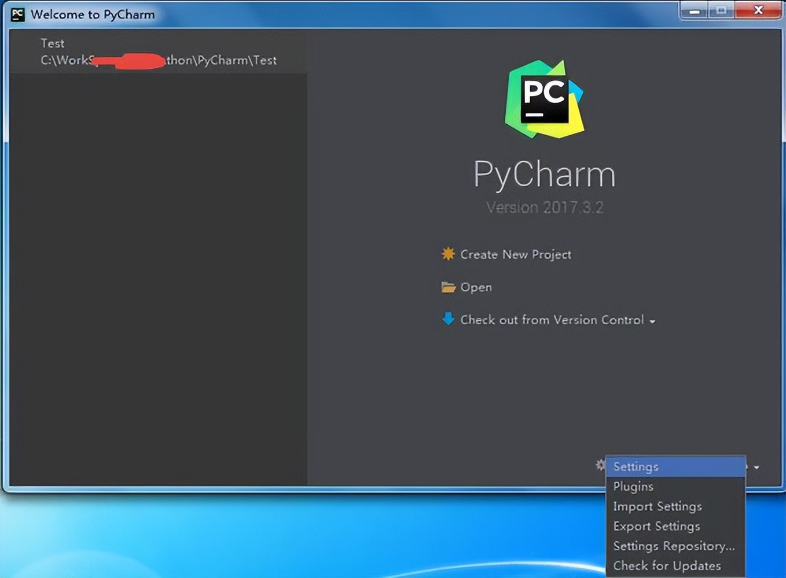Click the large PyCharm PC logo
The height and width of the screenshot is (578, 786).
point(544,99)
